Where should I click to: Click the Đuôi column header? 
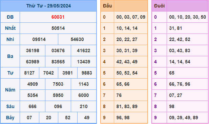pyautogui.click(x=159, y=6)
